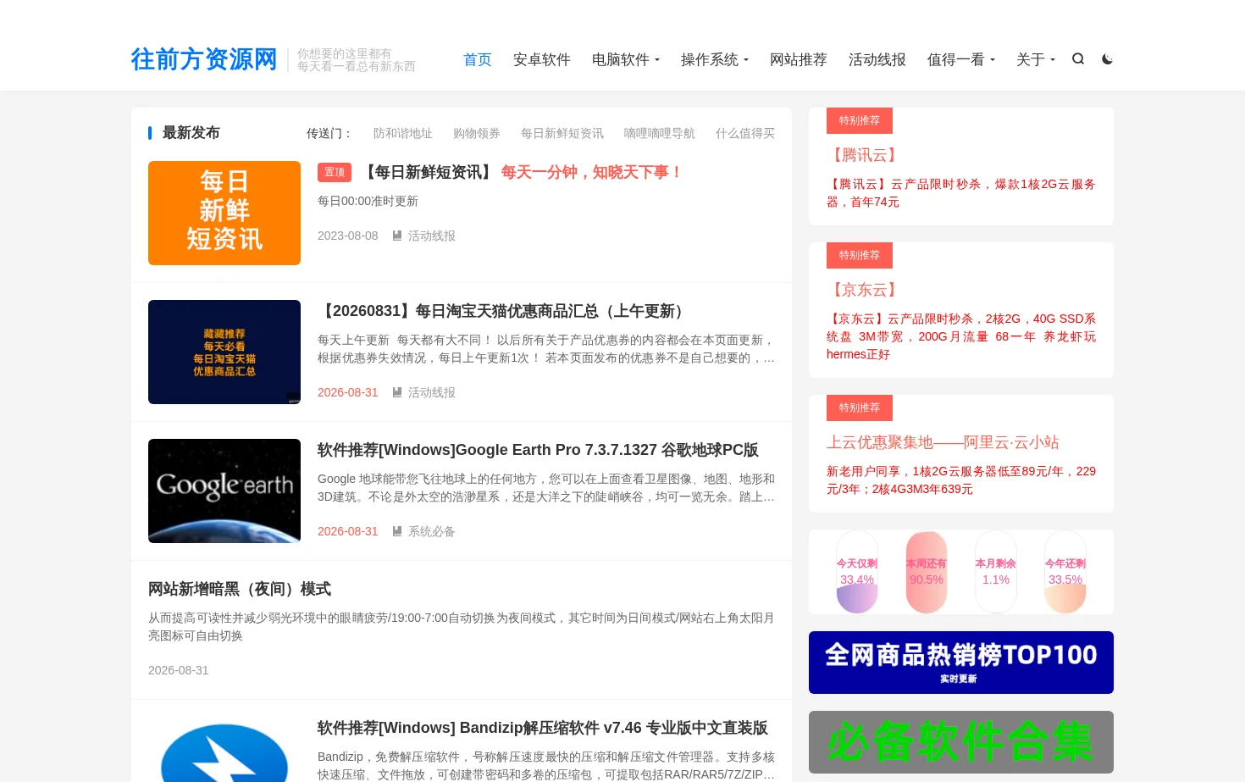Click the book icon in the 淘宝天猫 post row
This screenshot has width=1245, height=782.
[x=397, y=392]
